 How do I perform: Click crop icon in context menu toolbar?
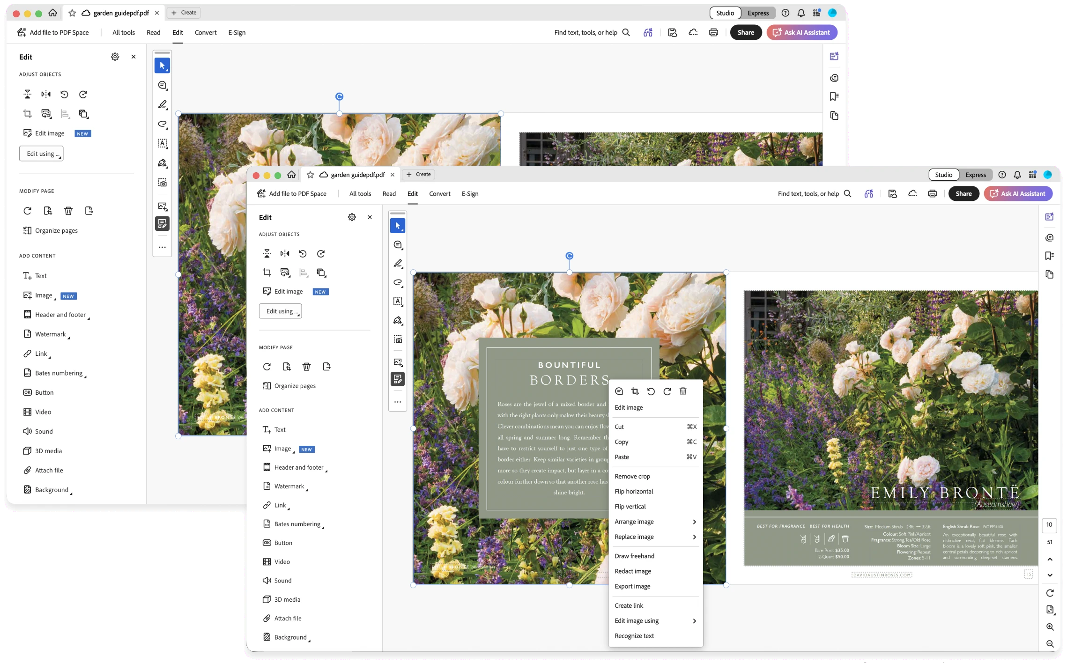click(635, 391)
